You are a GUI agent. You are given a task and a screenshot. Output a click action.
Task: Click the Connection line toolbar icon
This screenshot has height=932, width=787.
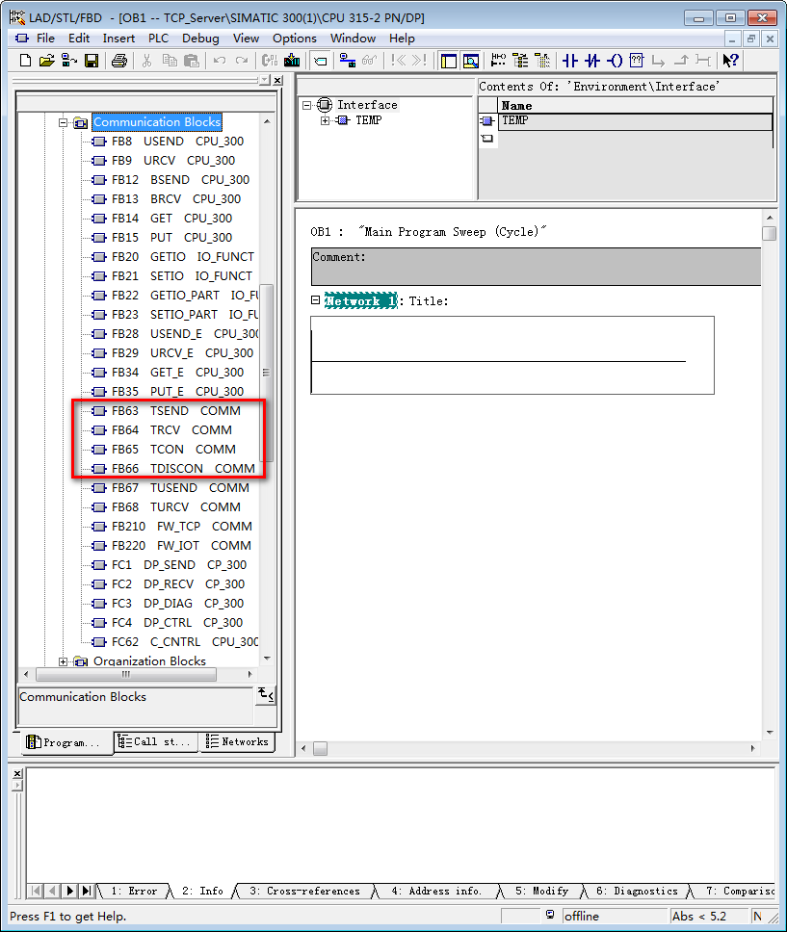703,60
